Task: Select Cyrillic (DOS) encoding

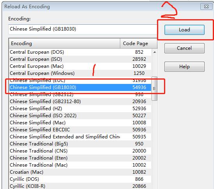Action: click(80, 179)
